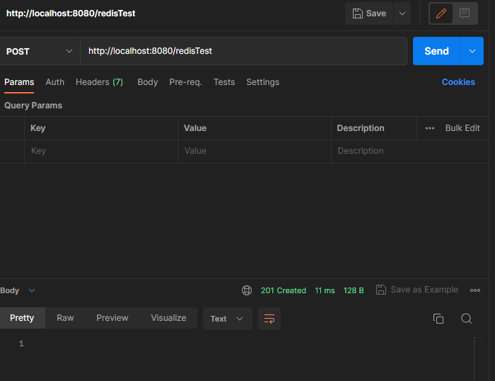Screen dimensions: 495x381
Task: Switch to the Tests tab
Action: (224, 82)
